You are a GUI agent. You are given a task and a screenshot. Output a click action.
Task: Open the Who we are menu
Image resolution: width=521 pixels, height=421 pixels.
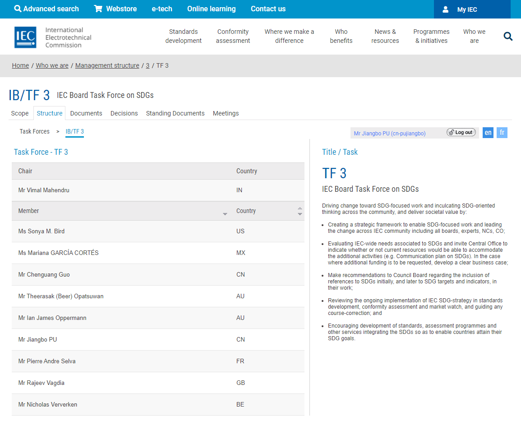(x=474, y=36)
